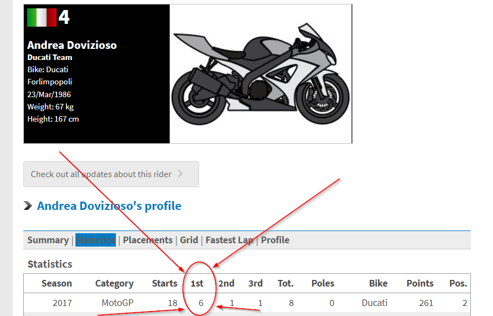Switch to the Grid tab
The width and height of the screenshot is (493, 316).
[189, 240]
